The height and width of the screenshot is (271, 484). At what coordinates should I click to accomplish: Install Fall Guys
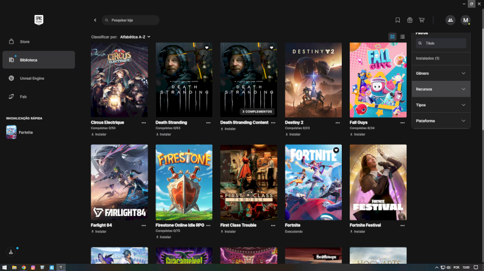pyautogui.click(x=358, y=134)
